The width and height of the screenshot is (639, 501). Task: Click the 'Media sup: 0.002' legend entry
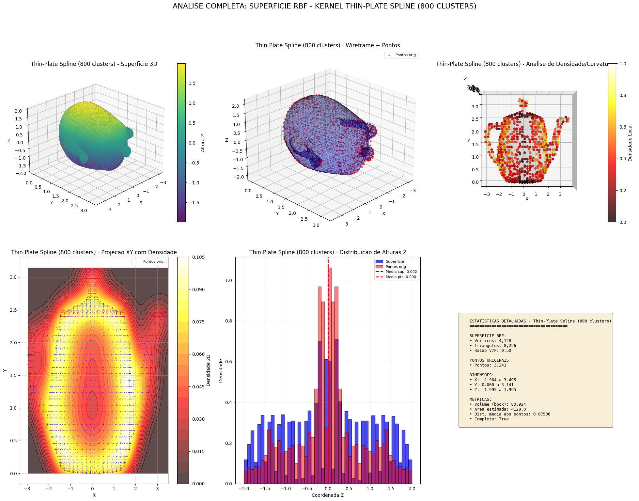[401, 272]
